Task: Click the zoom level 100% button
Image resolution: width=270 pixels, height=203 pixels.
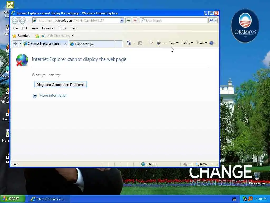Action: tap(201, 164)
